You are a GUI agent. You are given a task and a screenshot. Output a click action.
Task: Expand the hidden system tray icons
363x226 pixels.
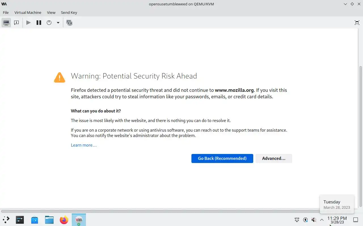(322, 220)
